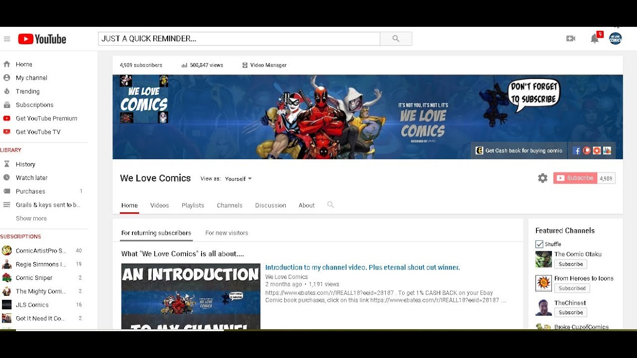The height and width of the screenshot is (358, 637).
Task: Click the Trending flame icon
Action: pos(7,91)
